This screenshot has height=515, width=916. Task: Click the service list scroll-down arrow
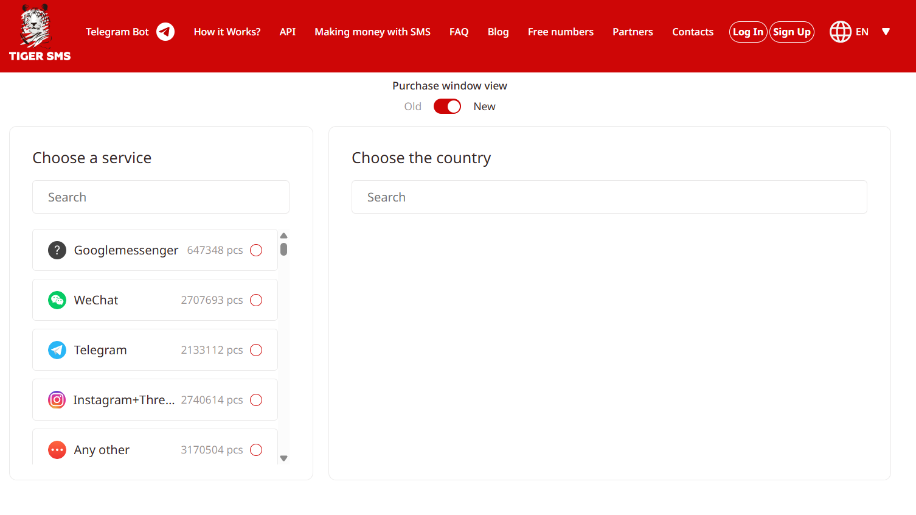click(x=283, y=458)
